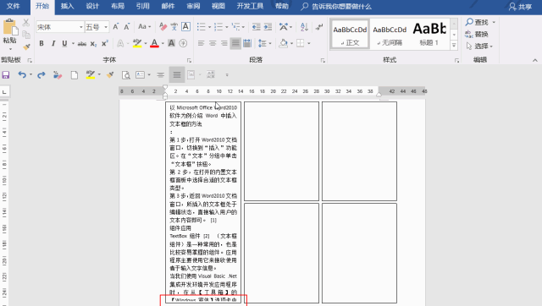The image size is (542, 306).
Task: Toggle subscript formatting
Action: (x=93, y=43)
